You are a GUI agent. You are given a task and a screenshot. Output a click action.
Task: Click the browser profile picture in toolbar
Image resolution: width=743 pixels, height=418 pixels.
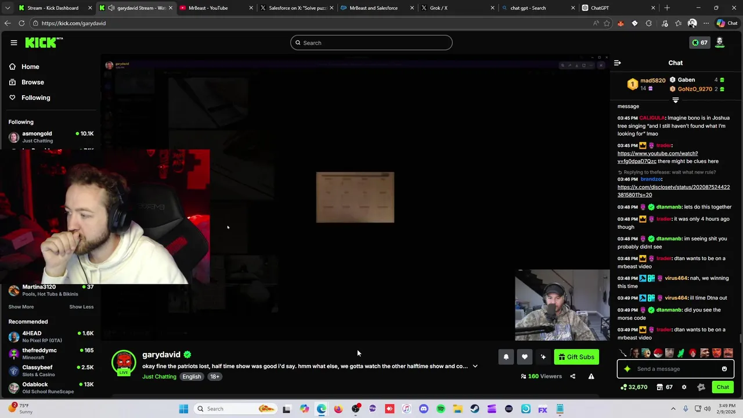tap(692, 23)
